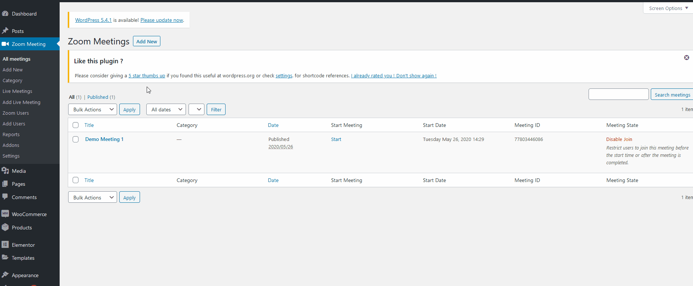Open Zoom Users submenu item
693x286 pixels.
pyautogui.click(x=16, y=113)
